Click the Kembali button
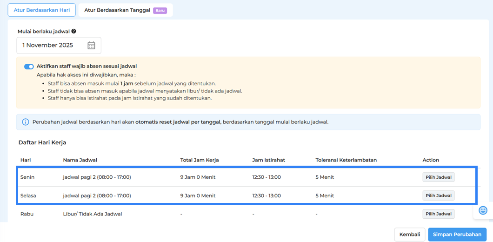This screenshot has width=493, height=242. point(409,235)
